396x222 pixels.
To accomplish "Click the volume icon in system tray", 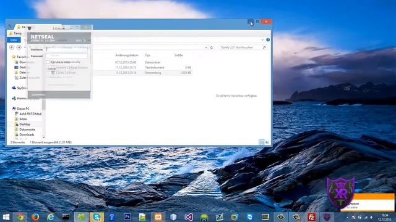I will coord(371,217).
